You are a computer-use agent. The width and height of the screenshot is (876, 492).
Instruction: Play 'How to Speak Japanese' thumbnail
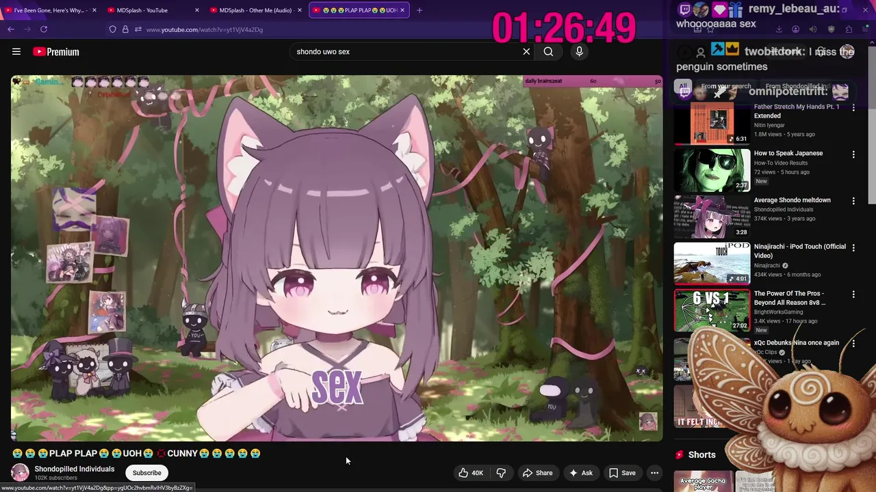712,170
